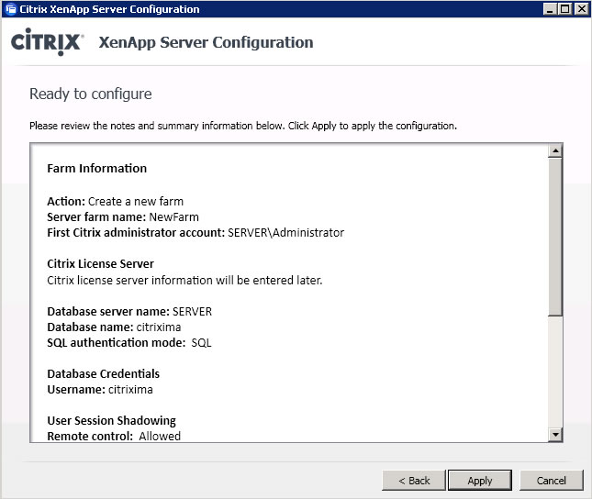Click the license server information note
This screenshot has width=592, height=499.
click(x=184, y=281)
